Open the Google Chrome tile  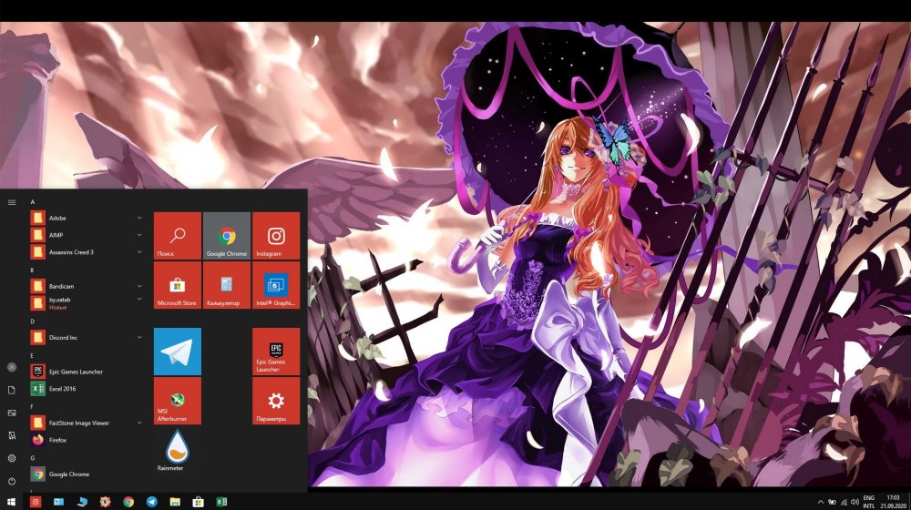pos(226,236)
